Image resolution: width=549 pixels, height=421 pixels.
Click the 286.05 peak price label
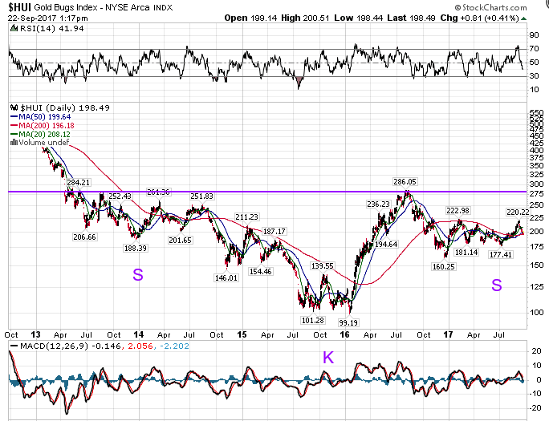407,181
